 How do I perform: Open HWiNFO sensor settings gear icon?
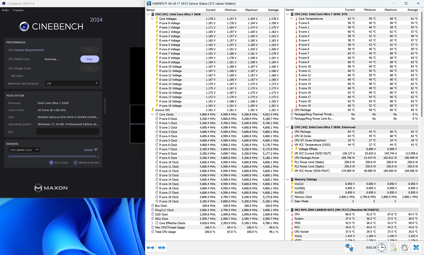pyautogui.click(x=404, y=247)
